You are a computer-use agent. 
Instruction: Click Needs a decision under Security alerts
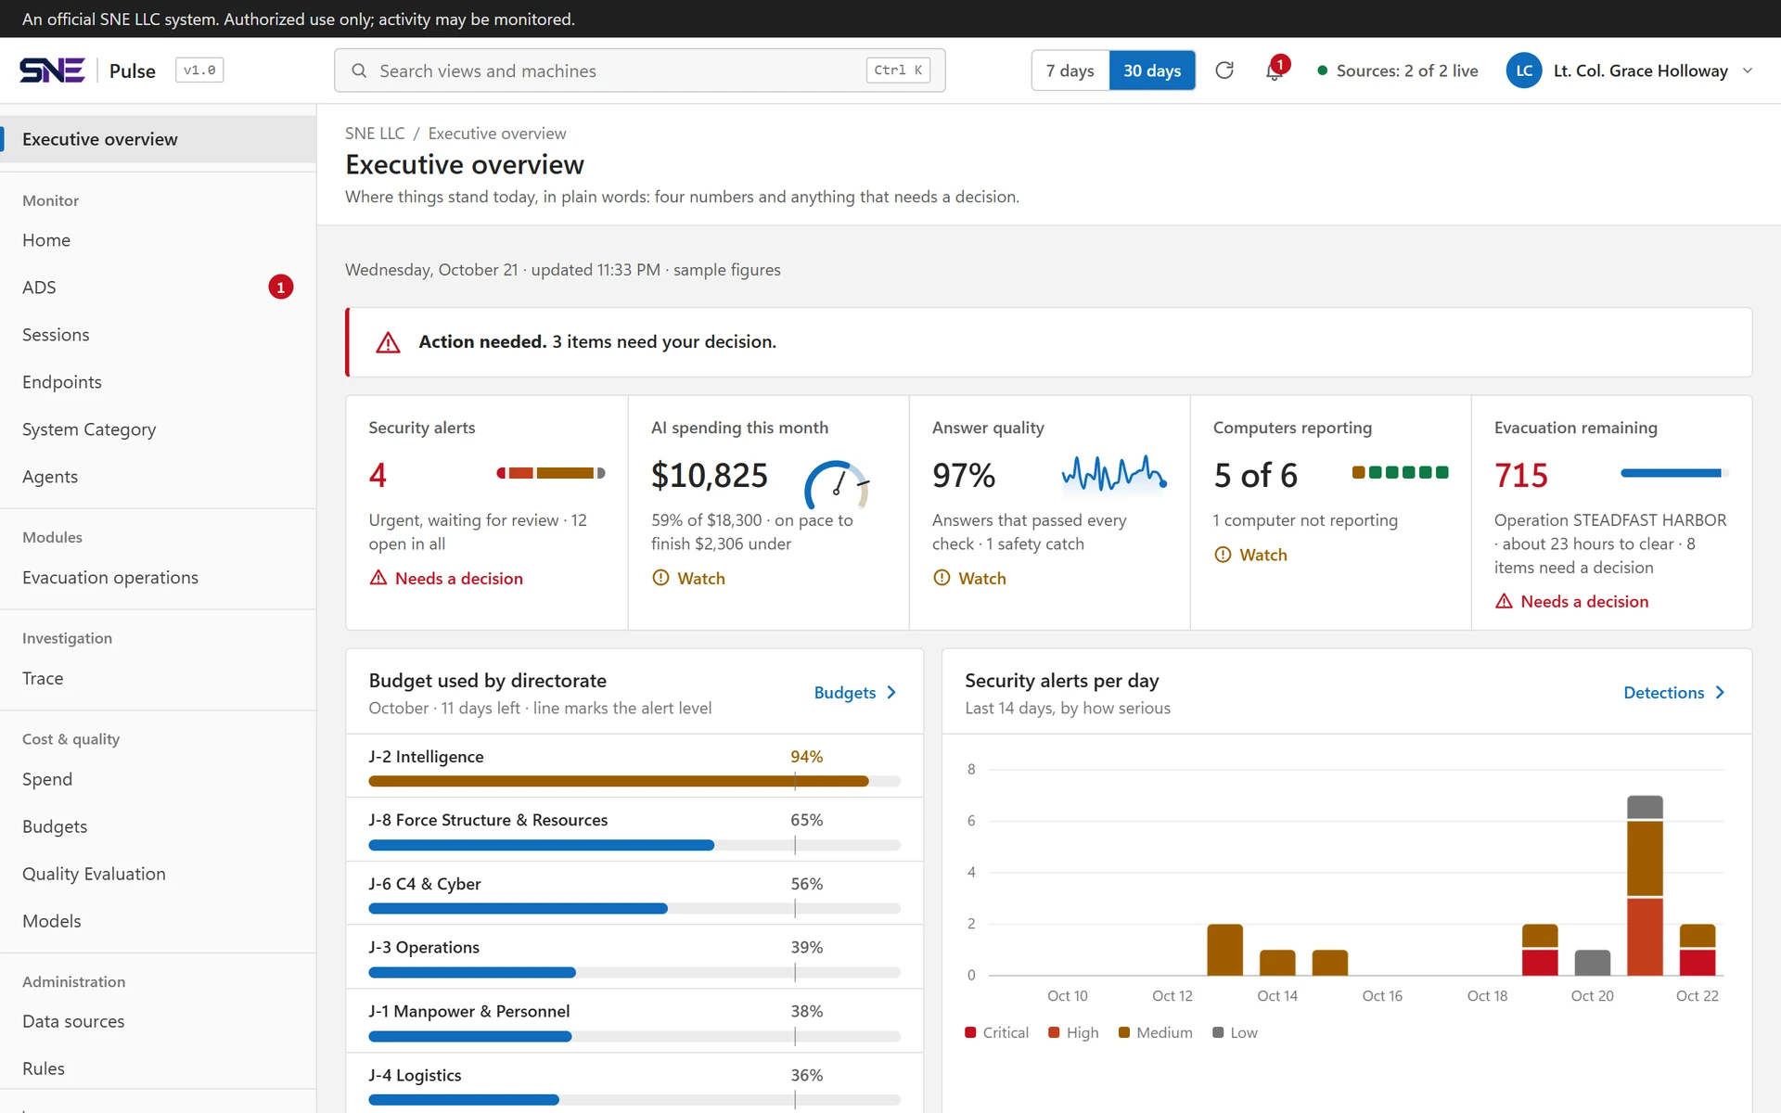[x=446, y=579]
